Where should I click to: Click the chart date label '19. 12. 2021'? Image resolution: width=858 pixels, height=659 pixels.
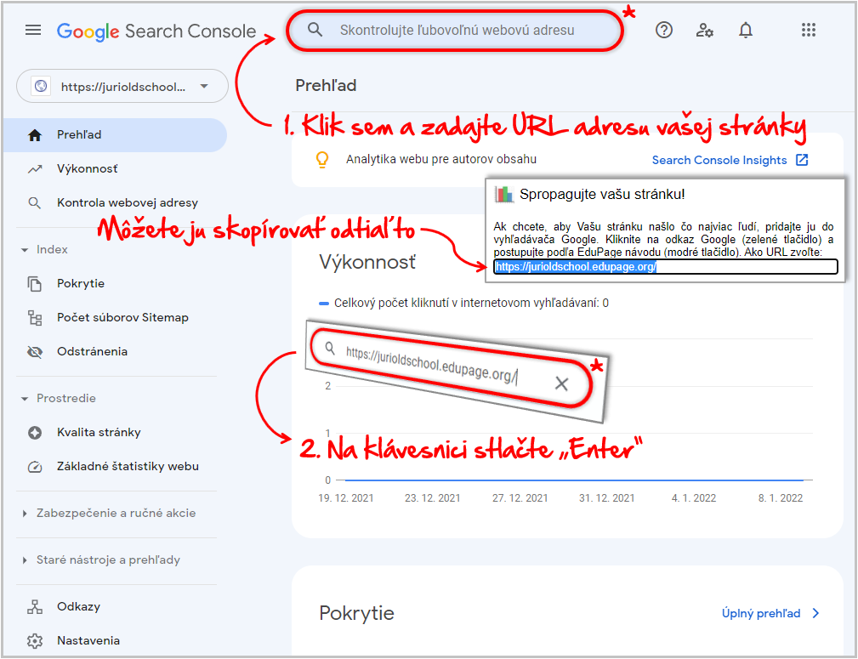346,498
